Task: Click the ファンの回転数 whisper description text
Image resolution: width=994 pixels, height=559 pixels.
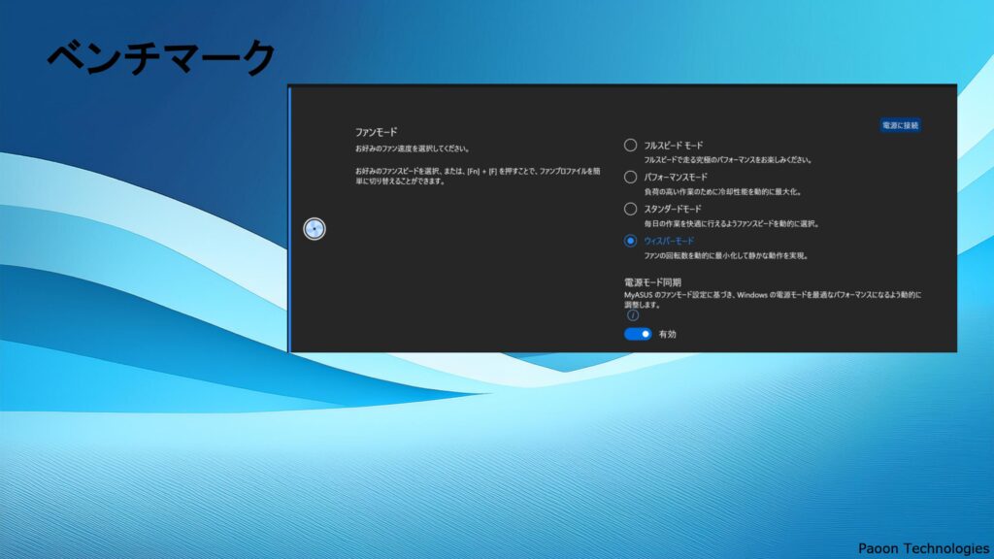Action: click(726, 256)
